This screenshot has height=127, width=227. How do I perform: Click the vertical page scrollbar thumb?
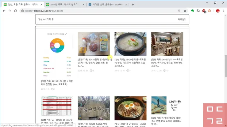[226, 66]
